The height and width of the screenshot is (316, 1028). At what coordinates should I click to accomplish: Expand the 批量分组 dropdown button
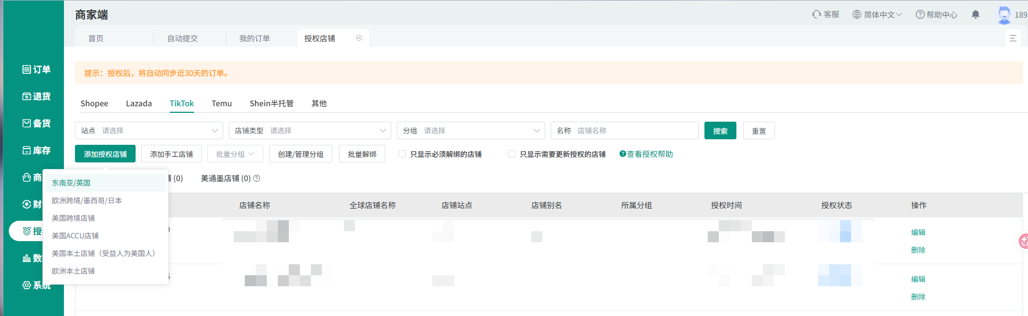pyautogui.click(x=235, y=154)
